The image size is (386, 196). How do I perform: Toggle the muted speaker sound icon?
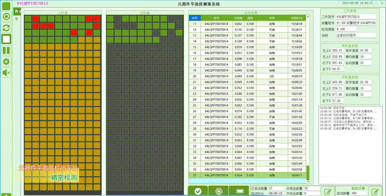pos(6,73)
